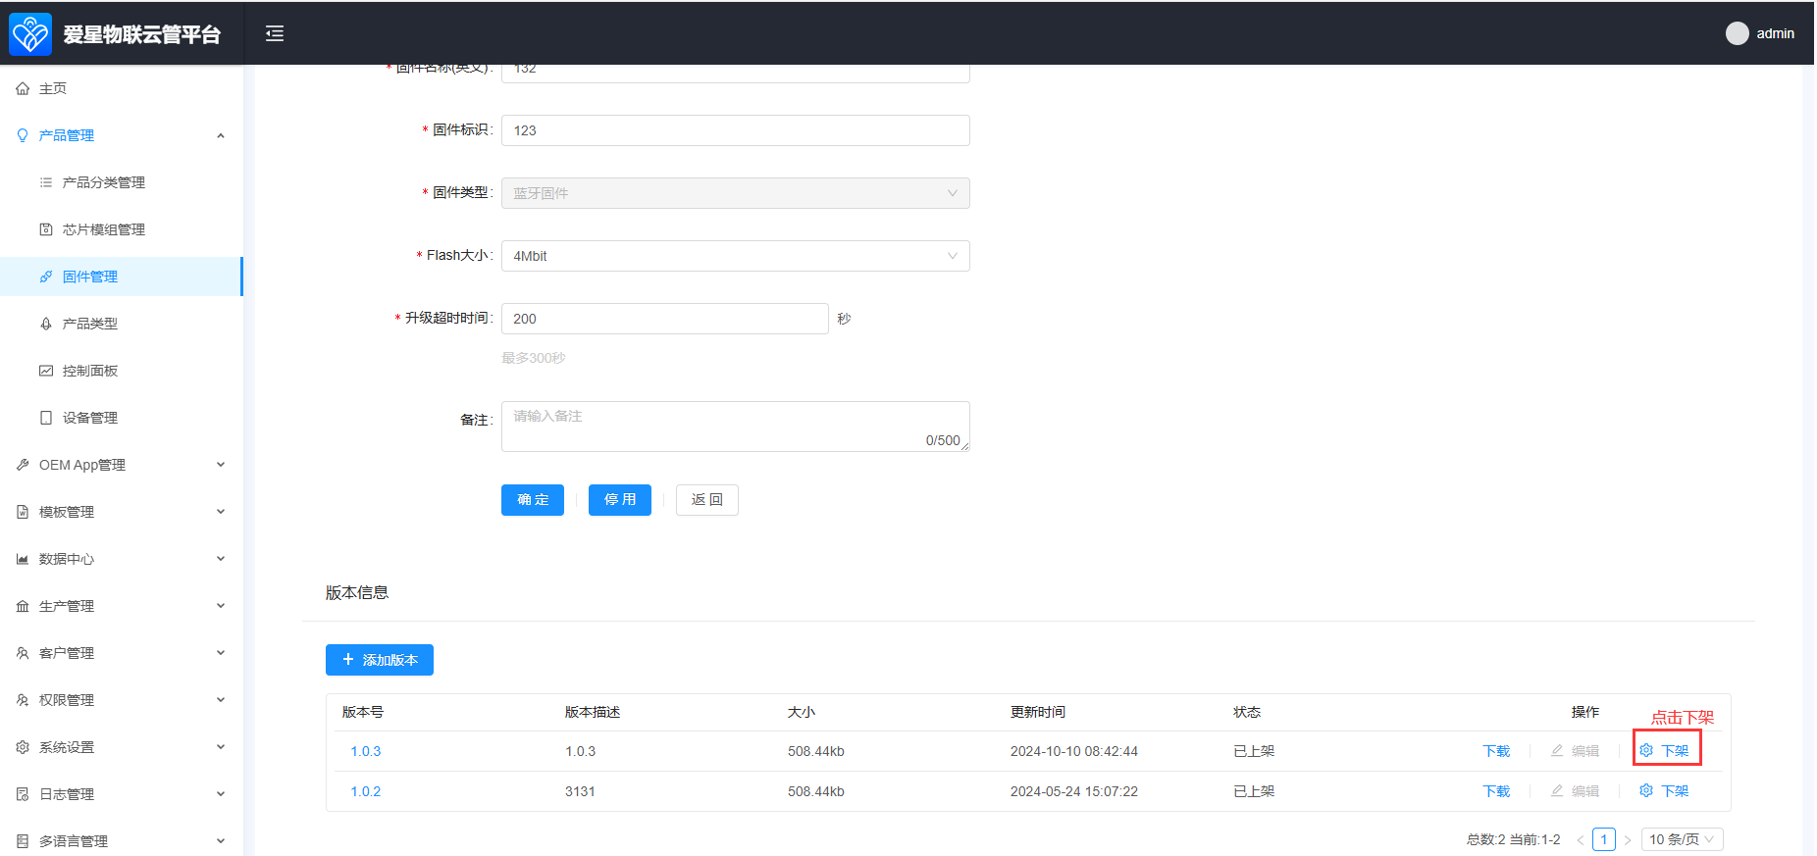
Task: Click the list icon beside 产品分类管理
Action: [x=46, y=182]
